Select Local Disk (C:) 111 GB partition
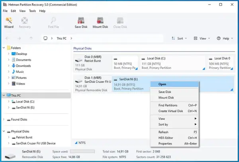 (x=173, y=63)
